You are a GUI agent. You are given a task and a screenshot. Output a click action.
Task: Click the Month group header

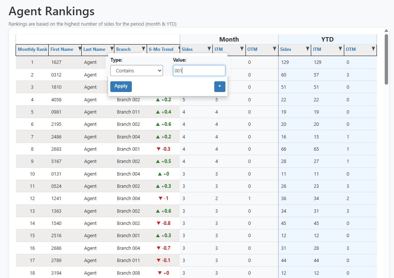pos(229,39)
